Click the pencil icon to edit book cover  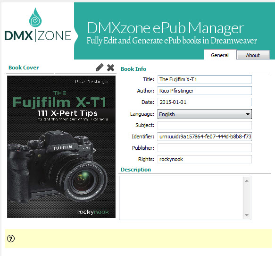pyautogui.click(x=100, y=68)
